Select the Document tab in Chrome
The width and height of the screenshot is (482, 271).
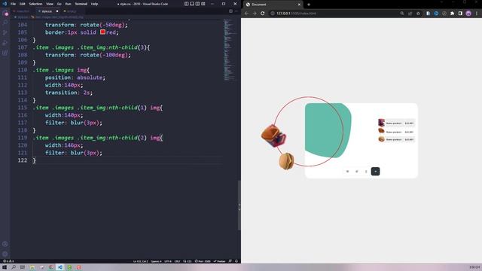point(273,5)
